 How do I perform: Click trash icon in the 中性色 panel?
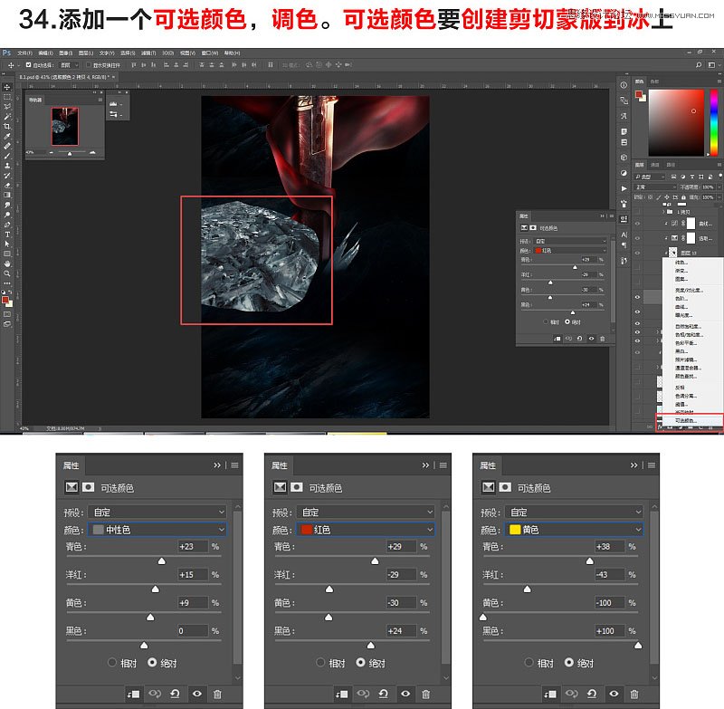point(217,694)
